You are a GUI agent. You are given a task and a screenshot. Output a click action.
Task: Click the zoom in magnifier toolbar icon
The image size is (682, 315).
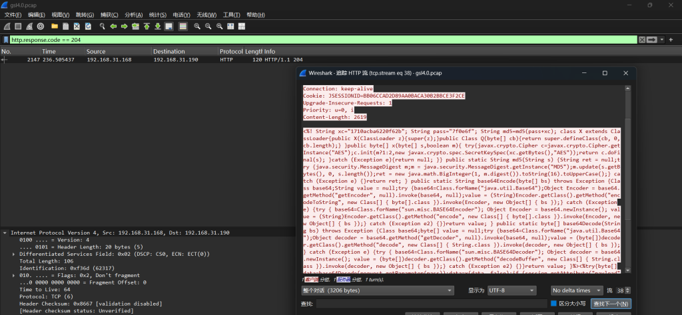point(198,26)
